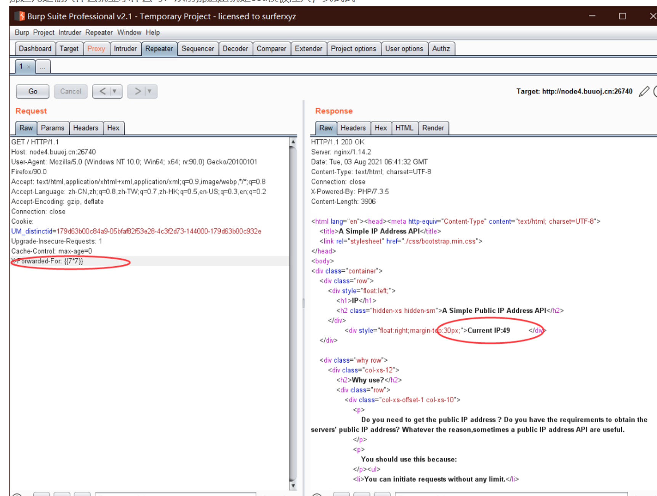Show the Headers view of the request
This screenshot has height=496, width=657.
(x=86, y=128)
